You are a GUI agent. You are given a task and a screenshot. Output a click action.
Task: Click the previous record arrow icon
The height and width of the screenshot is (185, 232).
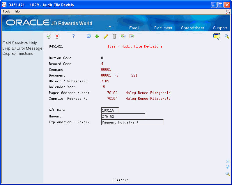[123, 36]
